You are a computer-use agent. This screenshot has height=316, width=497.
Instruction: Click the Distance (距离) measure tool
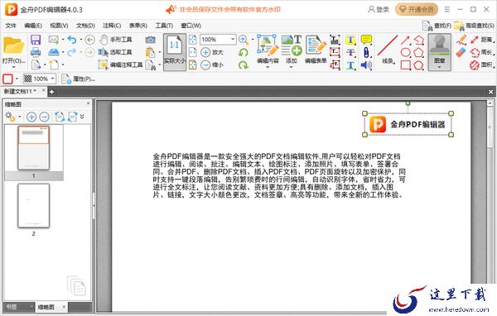[x=482, y=40]
